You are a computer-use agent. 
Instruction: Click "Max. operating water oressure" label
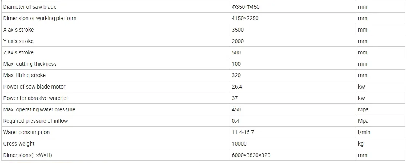(x=39, y=109)
